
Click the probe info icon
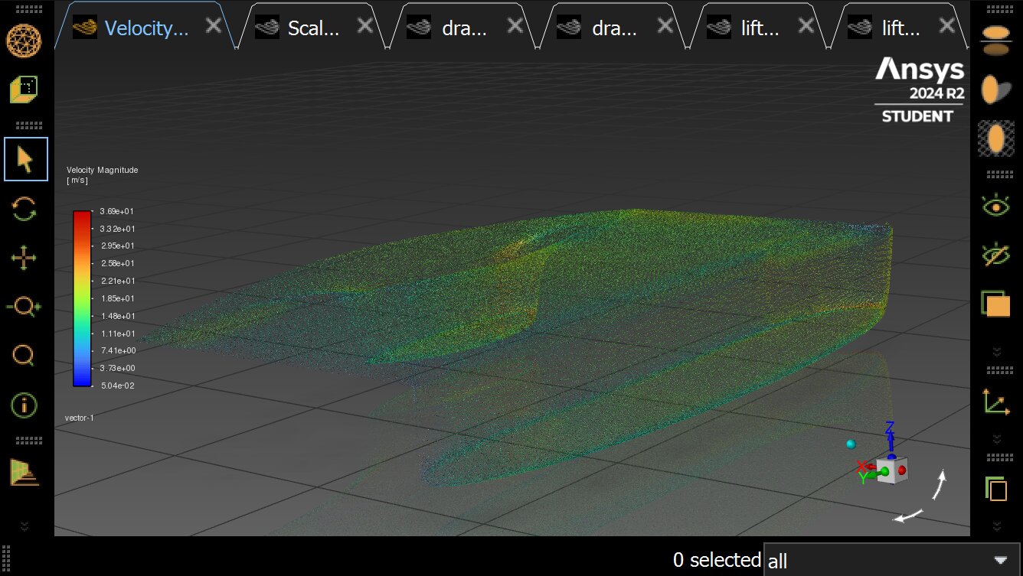25,405
